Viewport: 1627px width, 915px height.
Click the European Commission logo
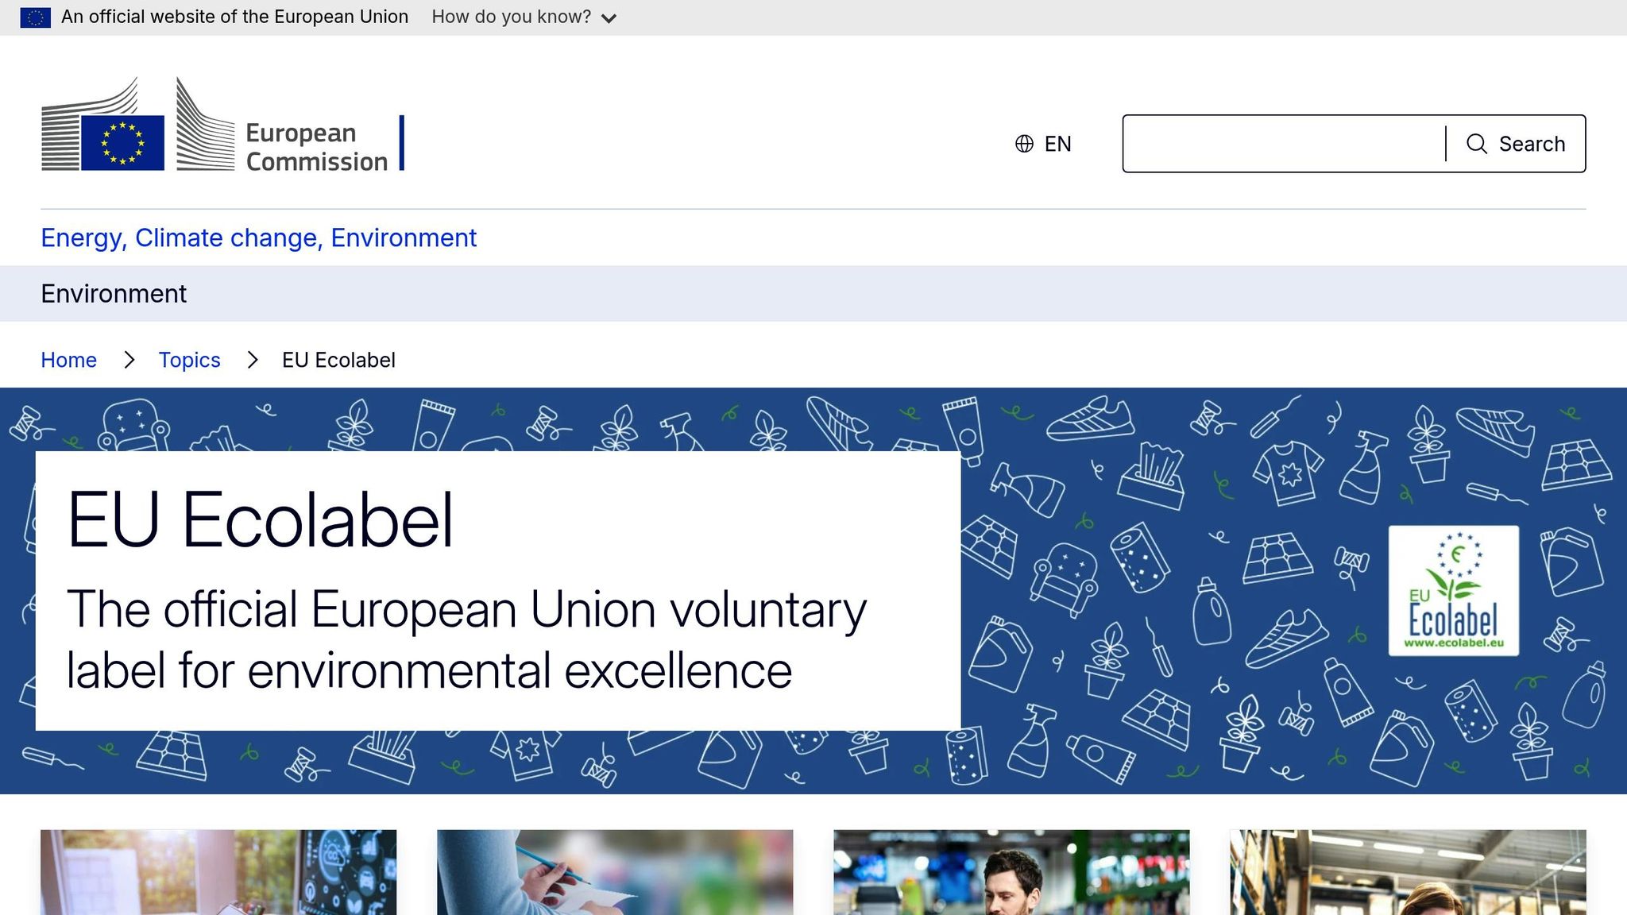click(x=214, y=127)
